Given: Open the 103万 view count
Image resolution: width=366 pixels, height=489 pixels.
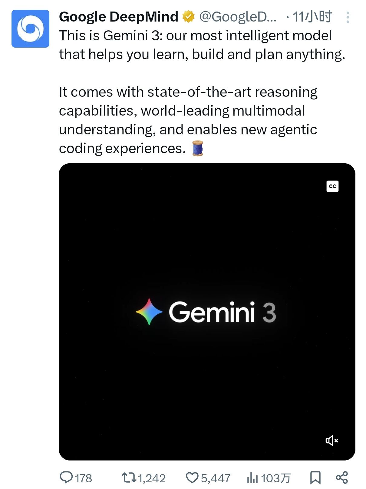Looking at the screenshot, I should 275,478.
